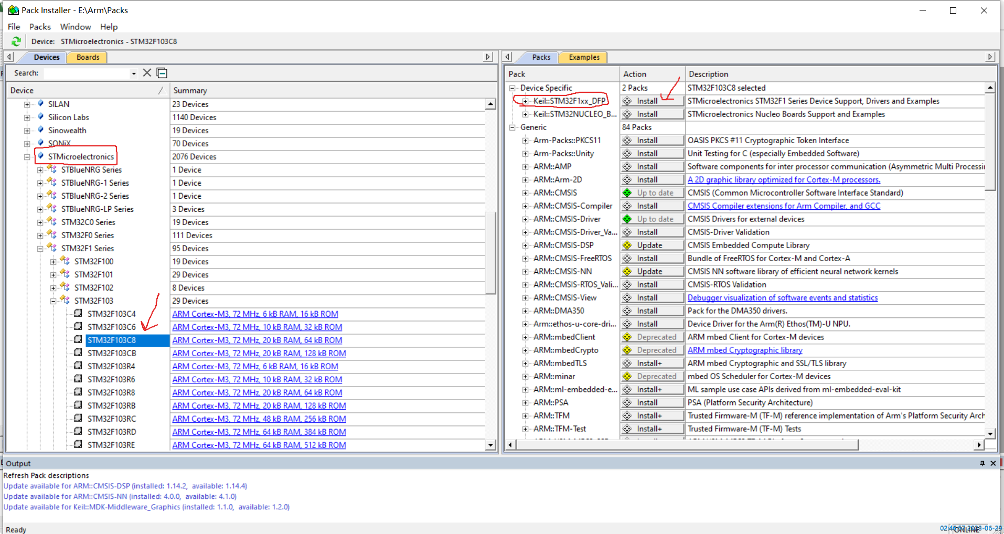Click the Action column header
The width and height of the screenshot is (1004, 534).
(652, 74)
